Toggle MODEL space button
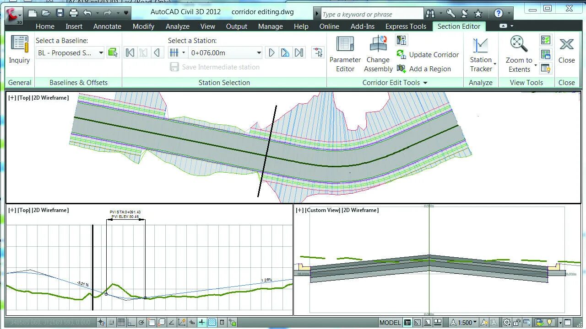The height and width of the screenshot is (329, 586). (x=390, y=323)
